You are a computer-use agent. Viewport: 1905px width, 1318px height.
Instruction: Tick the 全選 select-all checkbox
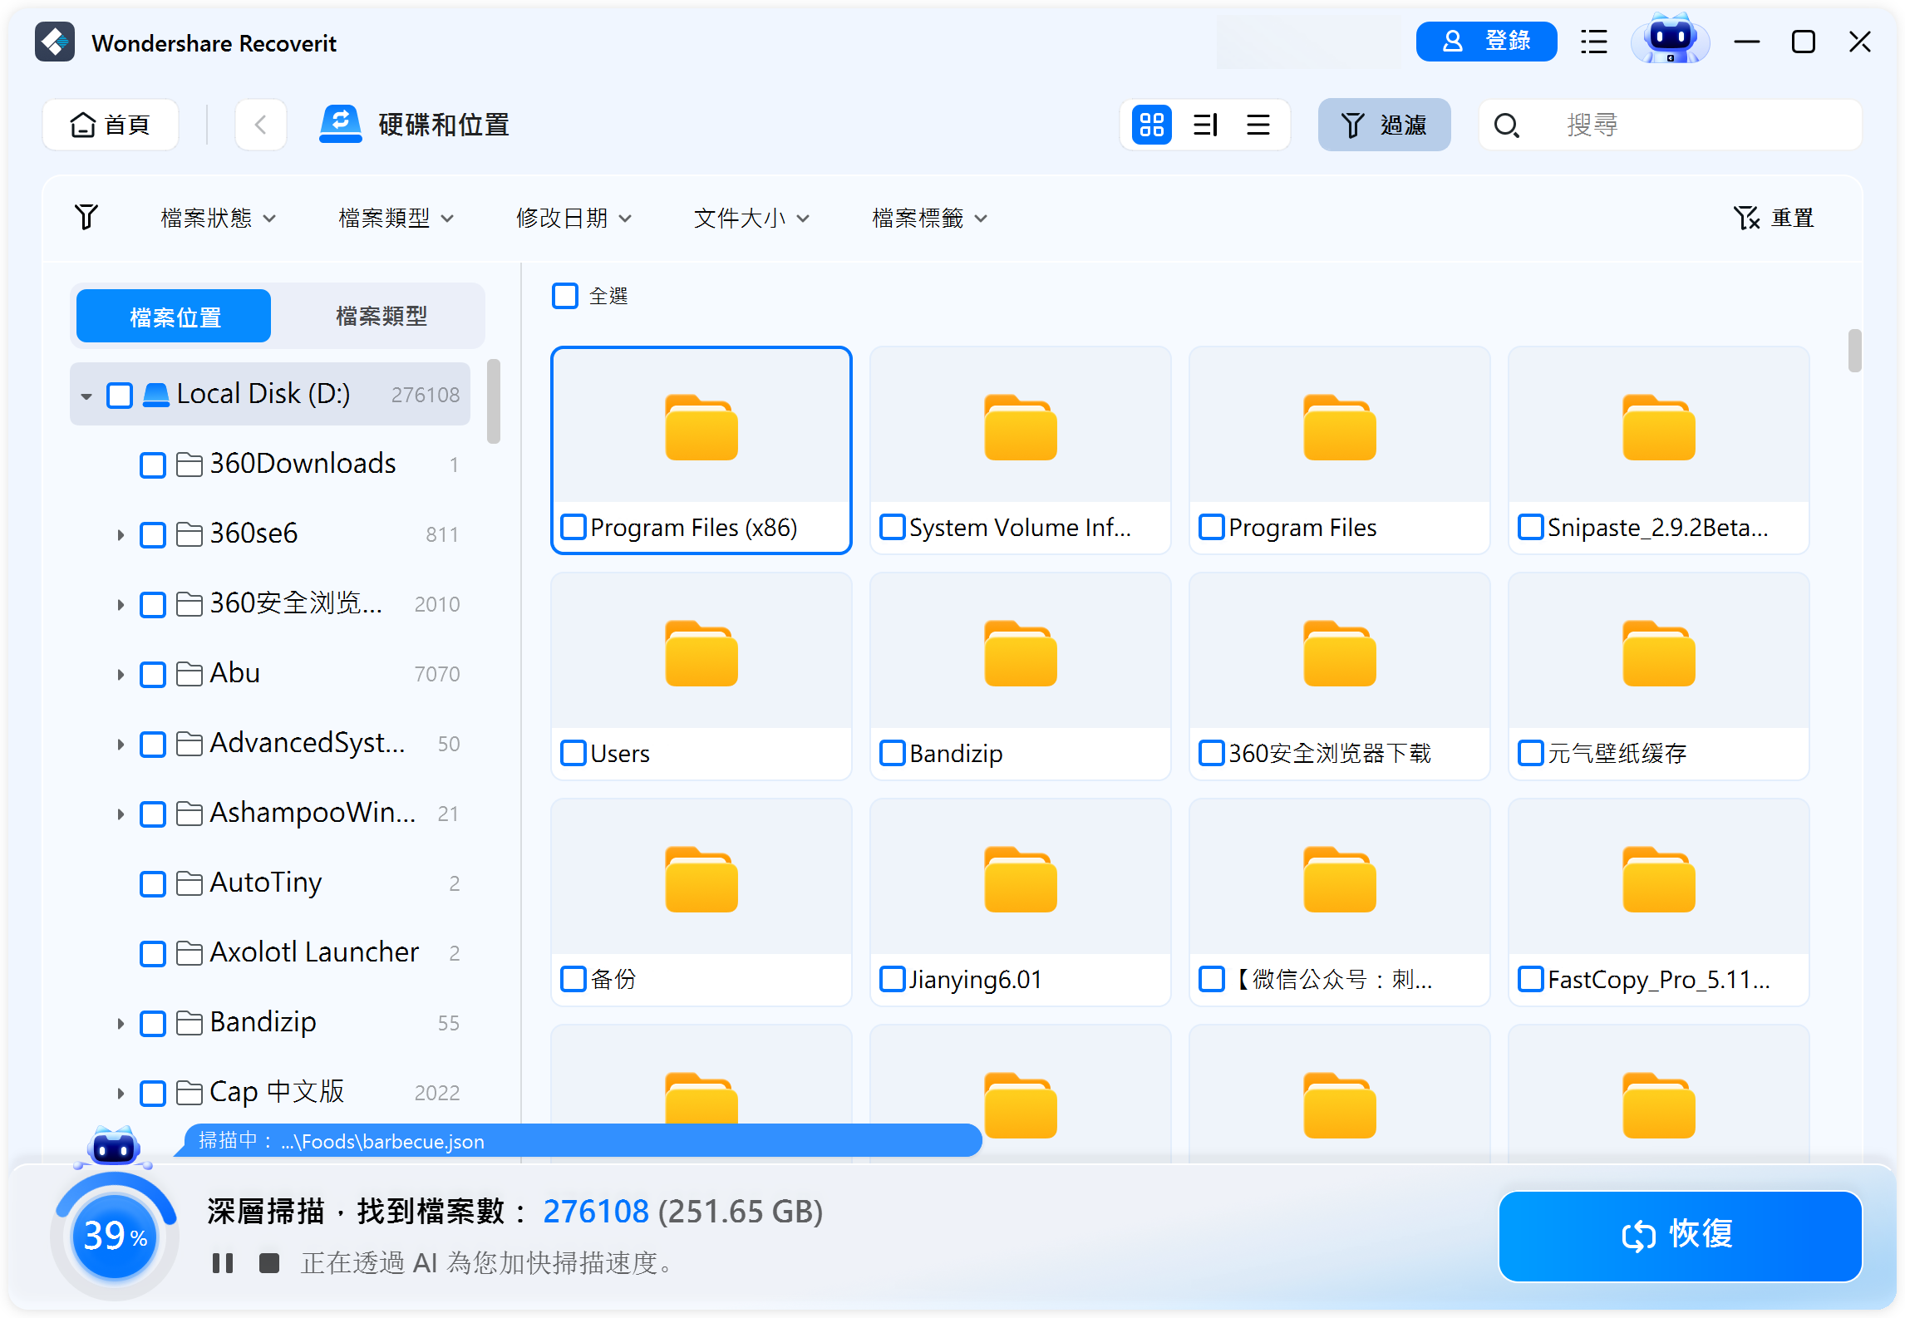[x=565, y=296]
